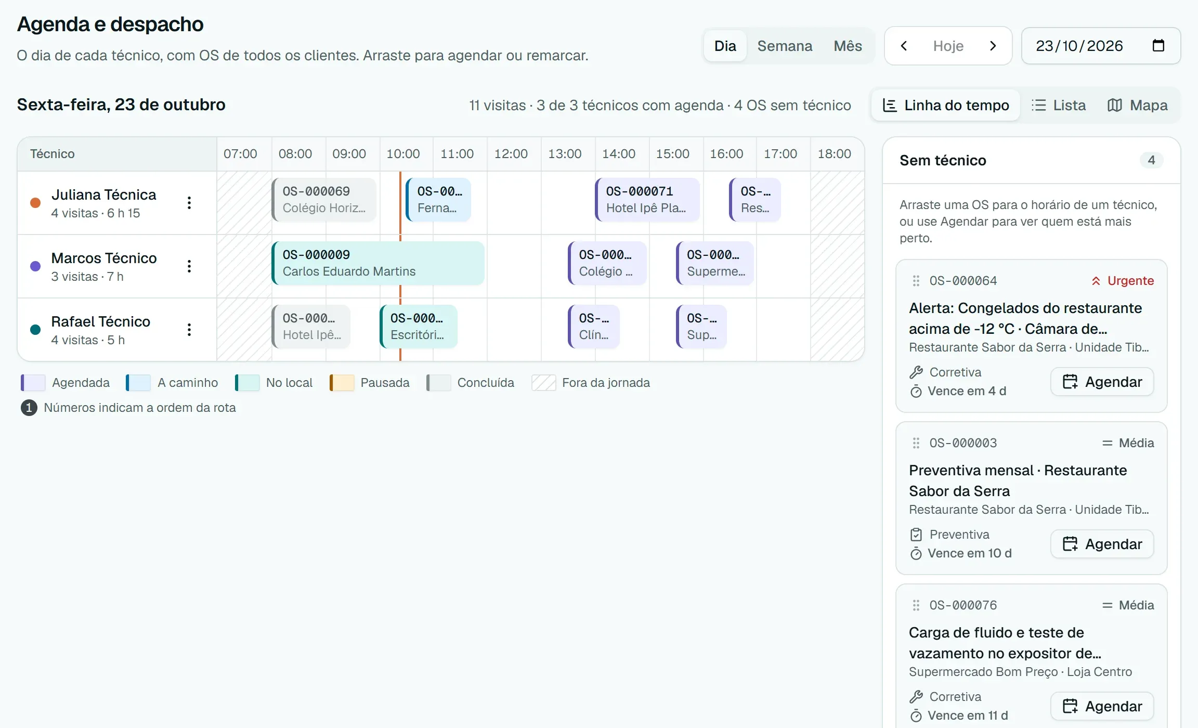Image resolution: width=1198 pixels, height=728 pixels.
Task: Click the Agendada legend color swatch
Action: [x=33, y=383]
